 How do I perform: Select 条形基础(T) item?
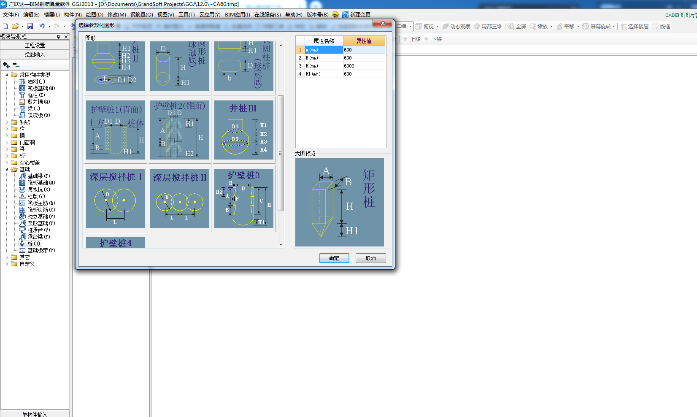click(41, 223)
